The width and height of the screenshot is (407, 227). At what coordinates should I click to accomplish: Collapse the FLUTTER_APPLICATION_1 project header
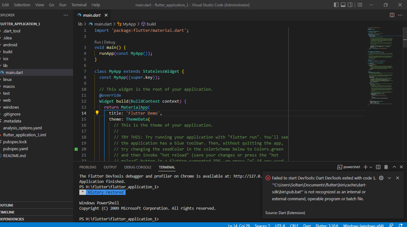point(37,24)
